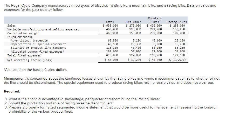Viewport: 226px width, 117px height.
Task: Select Racing Bikes total fixed 121,500
Action: [x=179, y=55]
